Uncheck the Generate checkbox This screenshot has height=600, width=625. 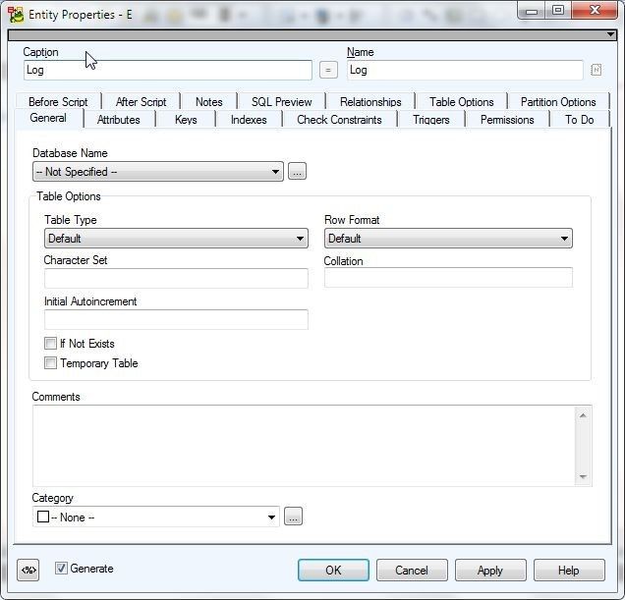61,569
